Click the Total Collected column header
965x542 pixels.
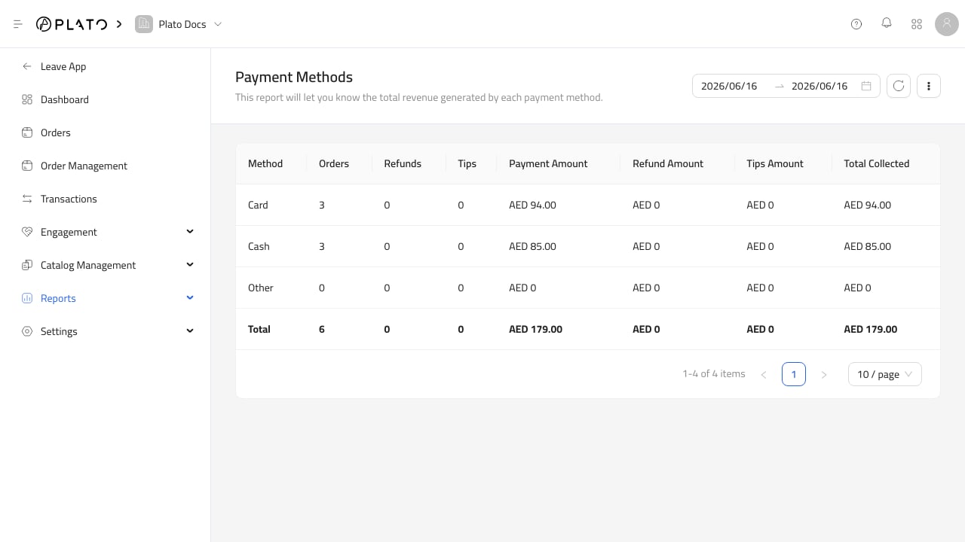pos(877,163)
